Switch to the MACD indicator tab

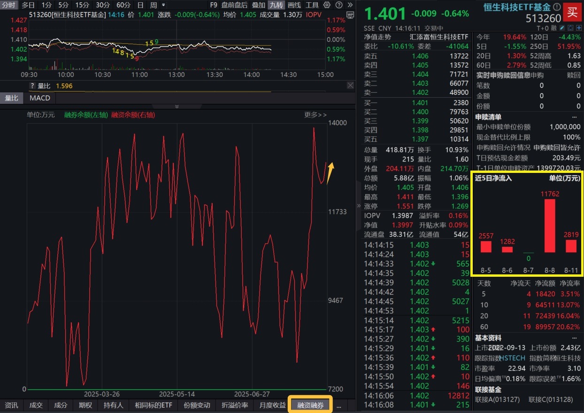[39, 98]
